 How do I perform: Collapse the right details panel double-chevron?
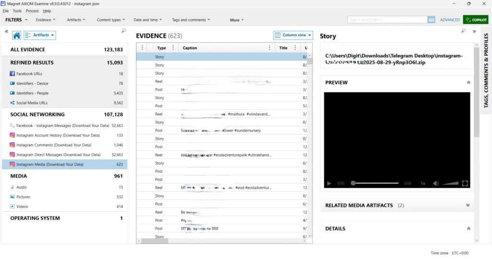(474, 31)
